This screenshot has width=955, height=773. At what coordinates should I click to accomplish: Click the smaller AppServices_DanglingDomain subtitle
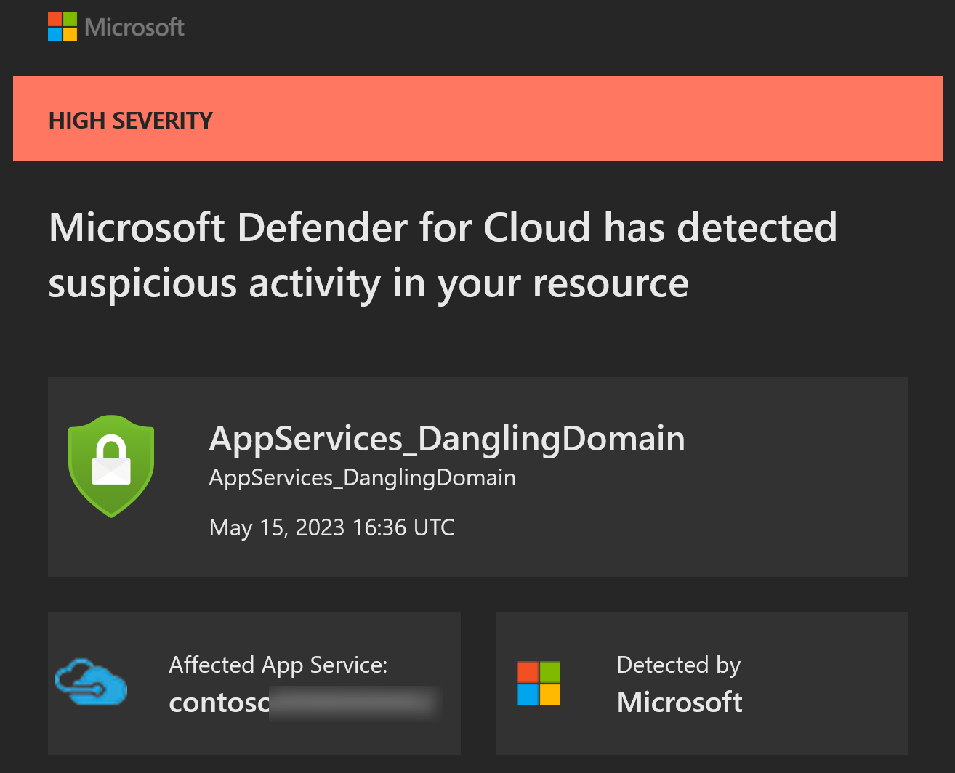[x=363, y=478]
